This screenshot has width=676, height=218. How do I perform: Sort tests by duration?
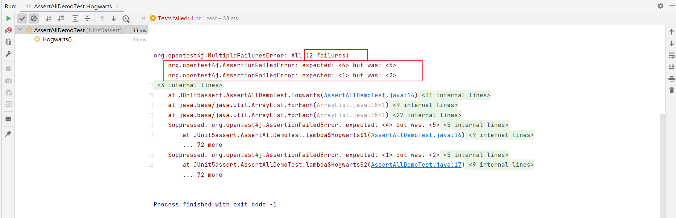[x=61, y=18]
